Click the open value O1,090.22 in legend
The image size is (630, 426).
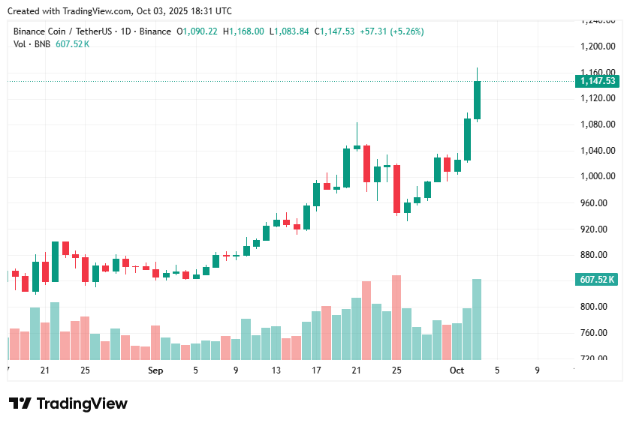coord(197,31)
